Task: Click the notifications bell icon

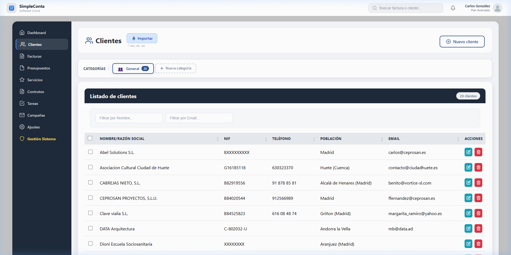Action: click(453, 8)
